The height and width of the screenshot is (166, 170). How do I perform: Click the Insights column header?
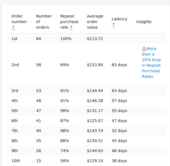(x=144, y=22)
